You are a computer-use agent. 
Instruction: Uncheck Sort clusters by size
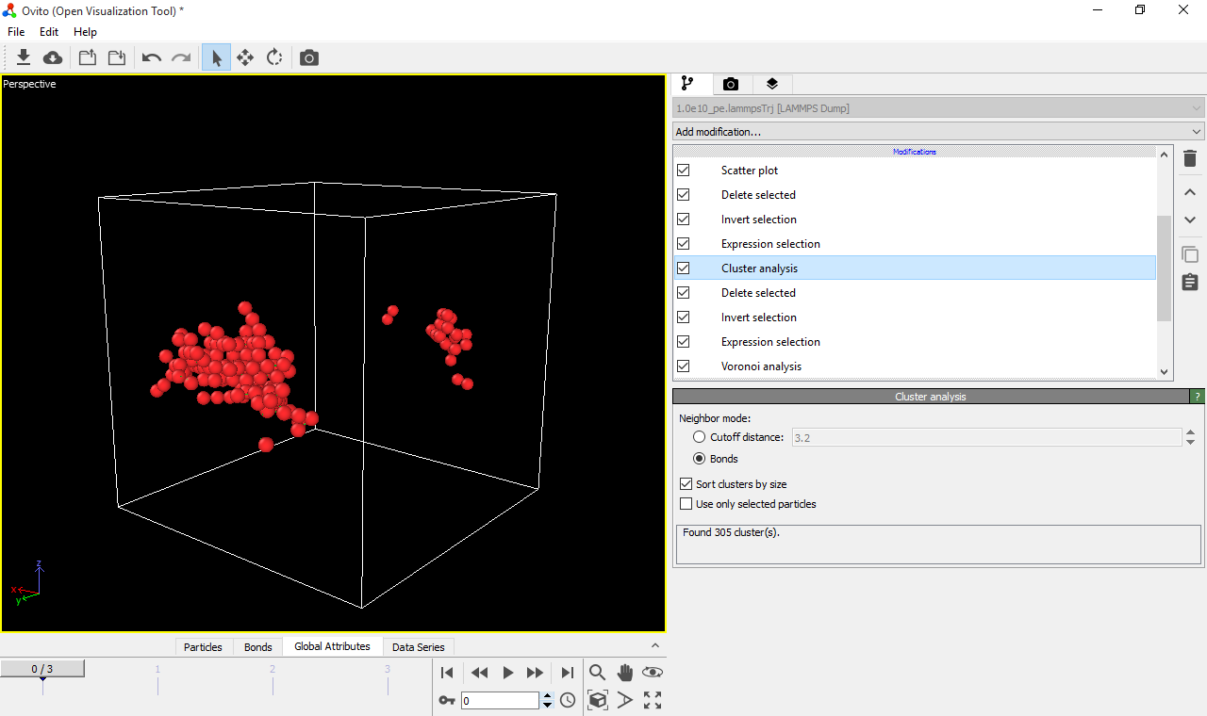pyautogui.click(x=686, y=483)
